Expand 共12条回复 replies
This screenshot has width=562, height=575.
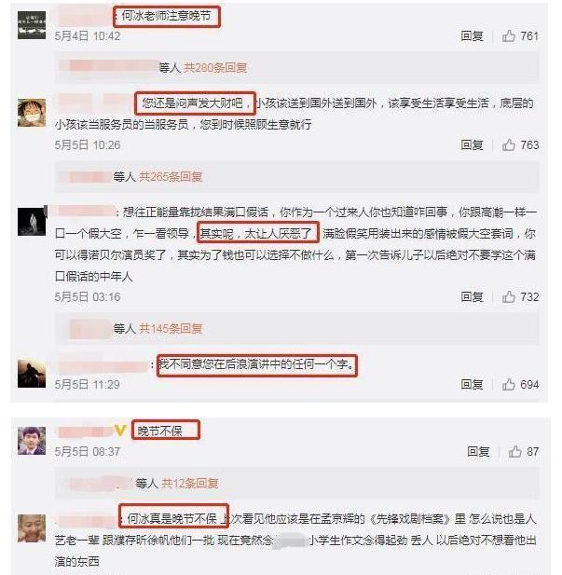coord(190,484)
